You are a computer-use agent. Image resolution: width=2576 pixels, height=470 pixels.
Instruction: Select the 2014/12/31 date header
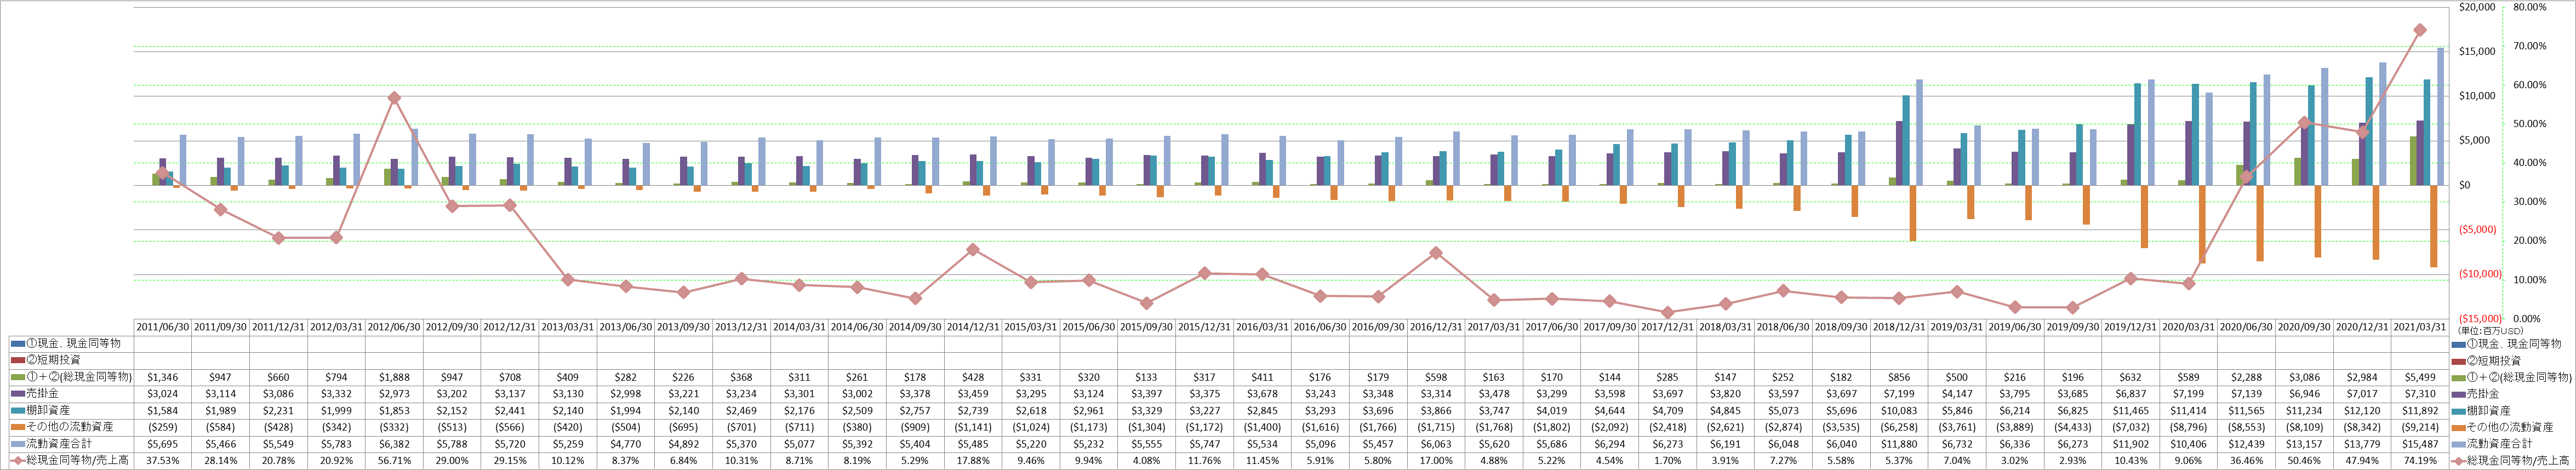point(974,327)
